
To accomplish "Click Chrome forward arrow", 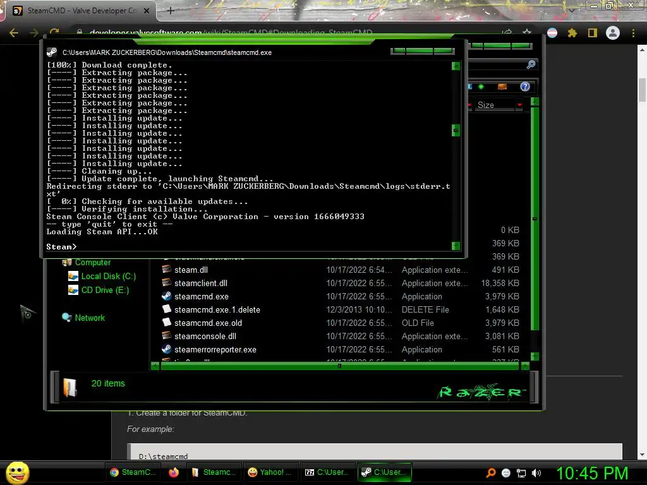I will click(34, 33).
